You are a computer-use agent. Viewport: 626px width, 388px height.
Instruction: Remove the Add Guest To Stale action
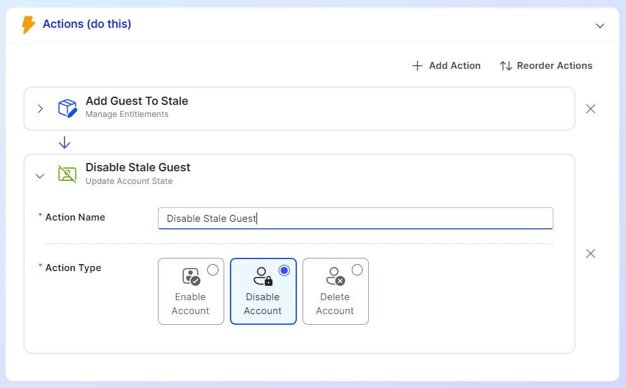(x=591, y=109)
